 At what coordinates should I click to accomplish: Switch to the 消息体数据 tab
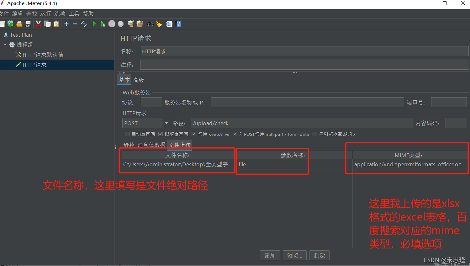click(151, 145)
